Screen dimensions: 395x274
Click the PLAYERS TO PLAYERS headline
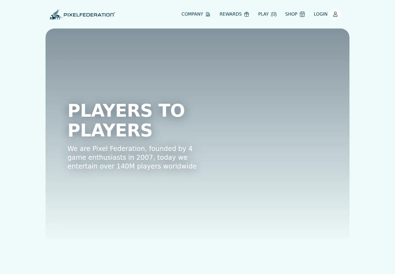pyautogui.click(x=126, y=120)
